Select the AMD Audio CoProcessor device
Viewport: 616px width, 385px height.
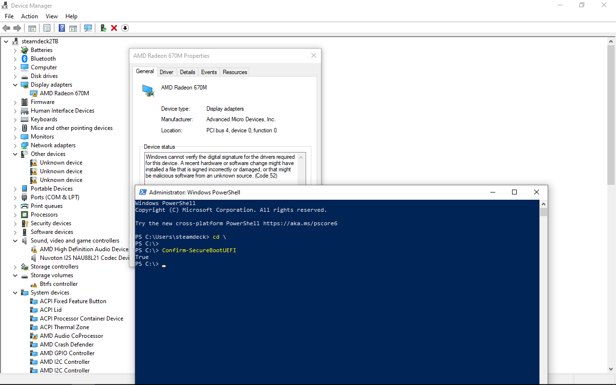71,336
